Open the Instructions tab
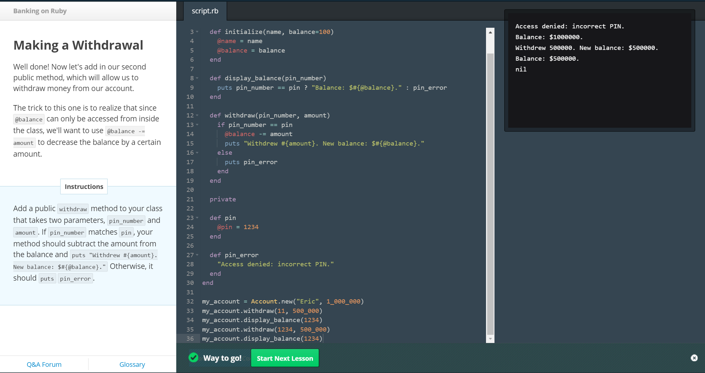The height and width of the screenshot is (373, 705). click(x=84, y=187)
